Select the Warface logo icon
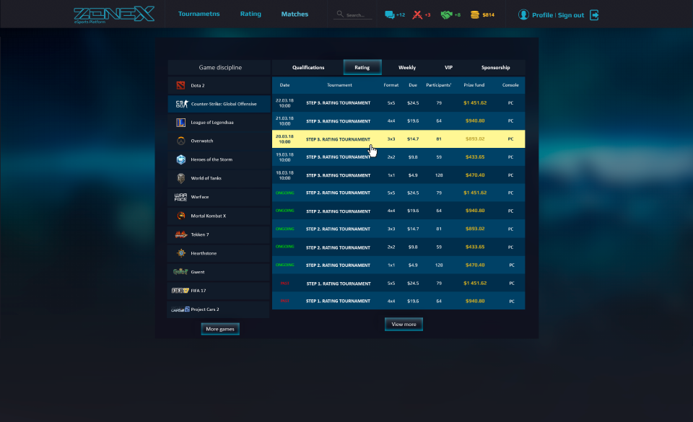 180,197
